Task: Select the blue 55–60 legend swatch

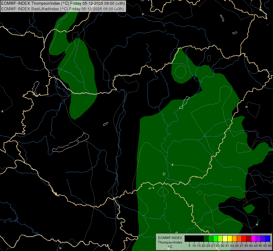Action: tap(268, 238)
